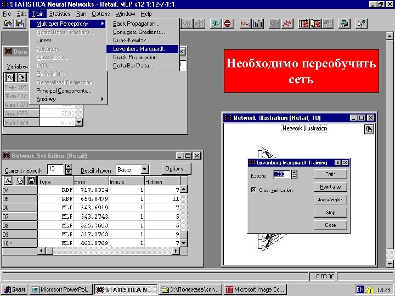
Task: Select Principal Components in Train menu
Action: pos(68,90)
